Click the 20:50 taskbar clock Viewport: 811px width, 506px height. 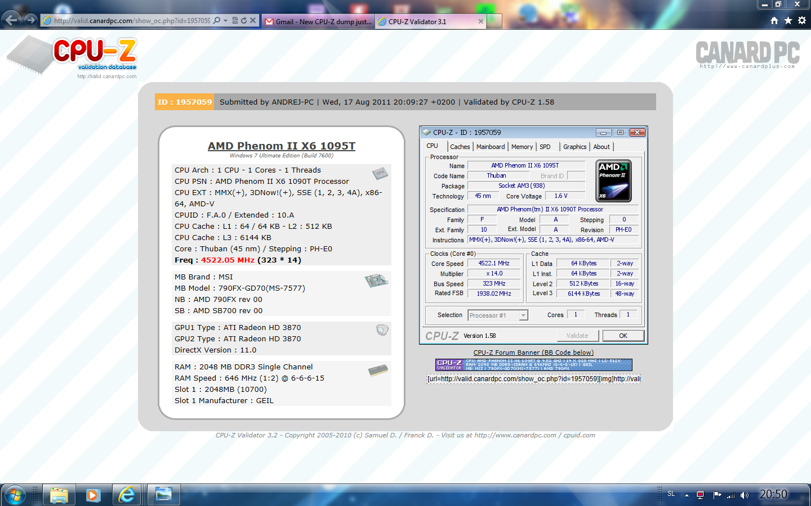point(773,494)
